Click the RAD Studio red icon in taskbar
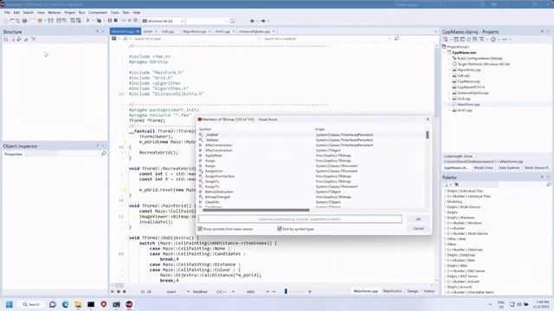This screenshot has height=311, width=554. coord(129,304)
